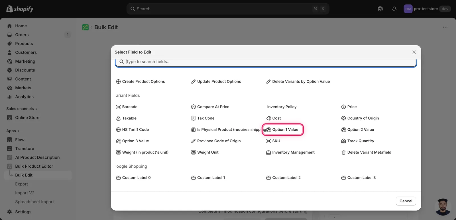Open the Sidekick assistant icon in top bar
Image resolution: width=456 pixels, height=220 pixels.
click(x=380, y=9)
